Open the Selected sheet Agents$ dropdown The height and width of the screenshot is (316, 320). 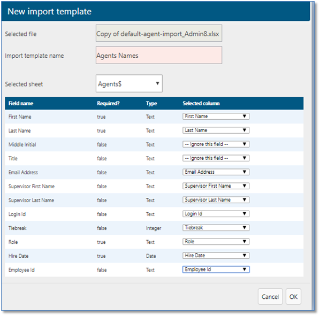[129, 83]
